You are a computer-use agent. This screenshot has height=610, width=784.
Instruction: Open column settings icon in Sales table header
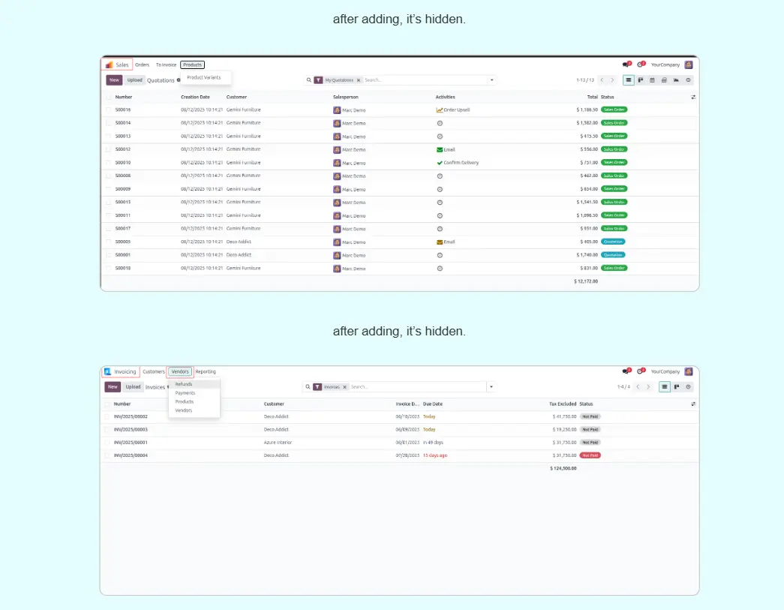[693, 97]
